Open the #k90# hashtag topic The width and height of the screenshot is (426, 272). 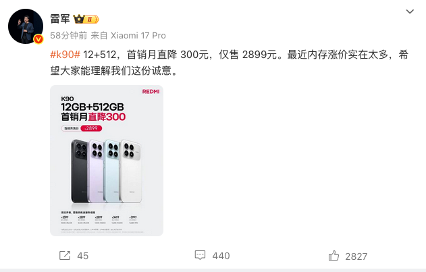[65, 55]
